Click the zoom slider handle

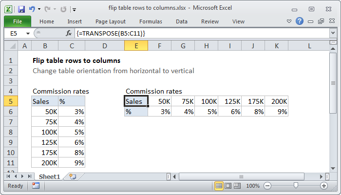(x=296, y=186)
